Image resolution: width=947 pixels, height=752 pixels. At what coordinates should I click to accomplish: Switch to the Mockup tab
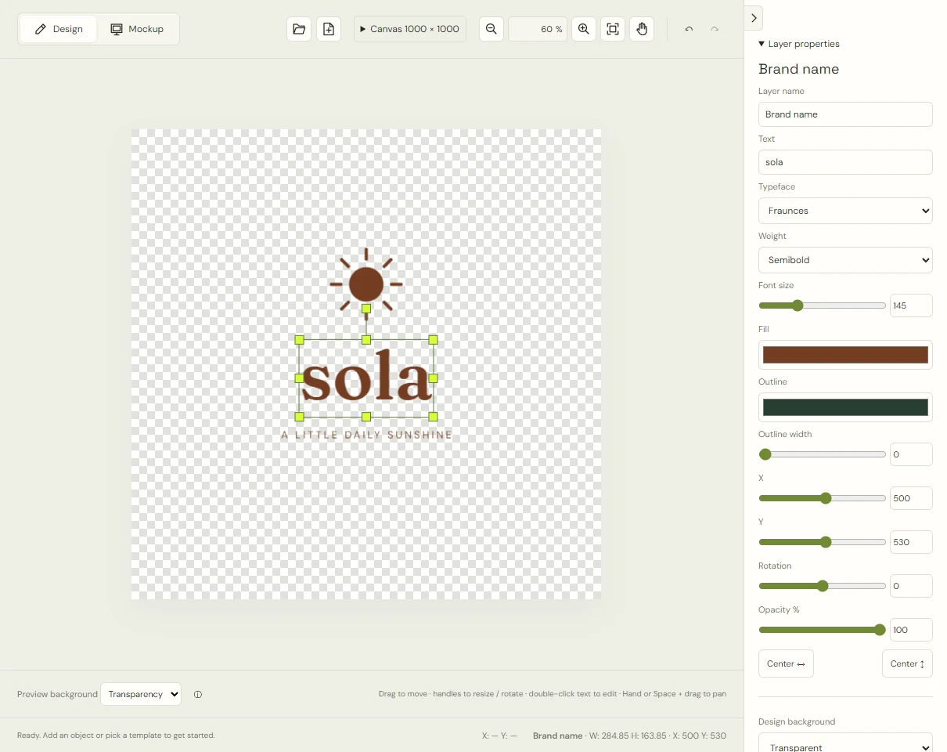[x=137, y=29]
